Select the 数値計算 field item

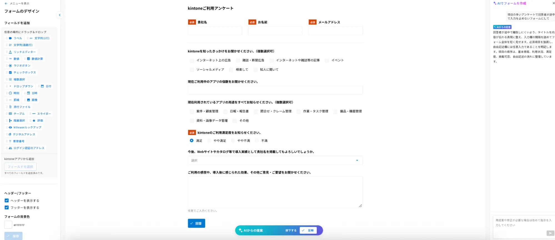pyautogui.click(x=34, y=59)
